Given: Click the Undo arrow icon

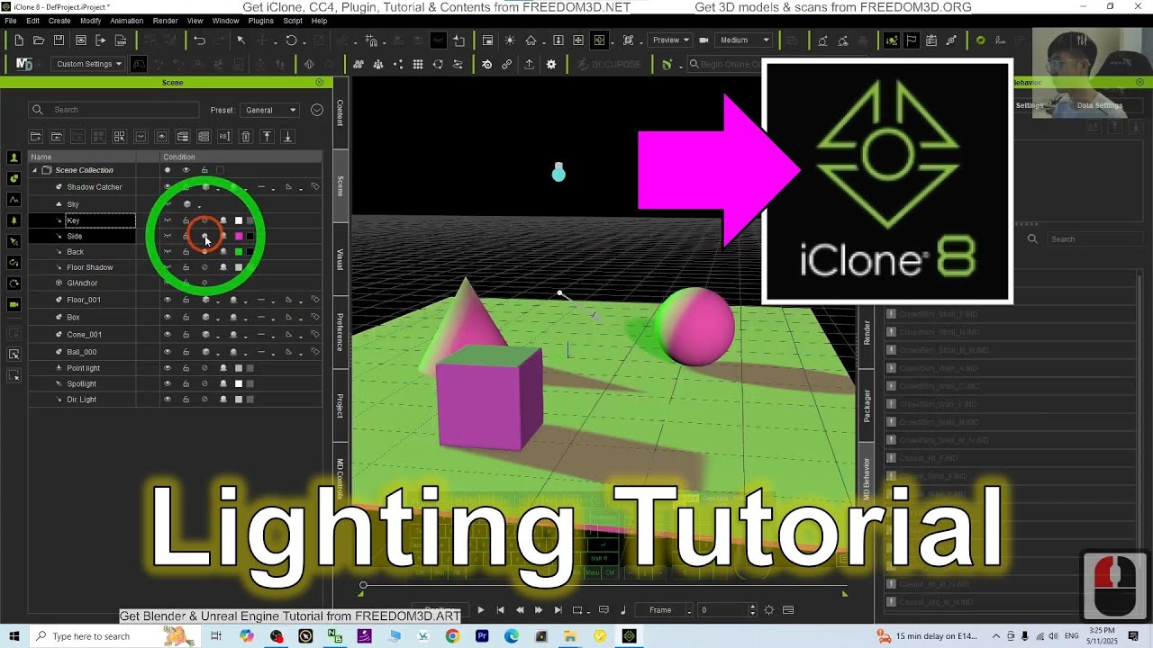Looking at the screenshot, I should 199,40.
